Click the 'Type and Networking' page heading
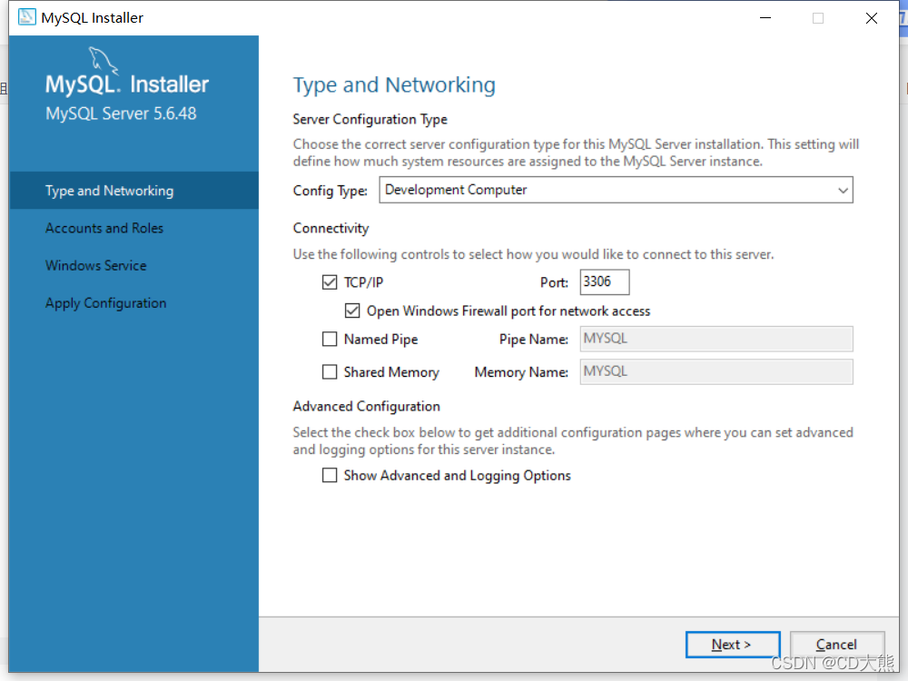 394,85
